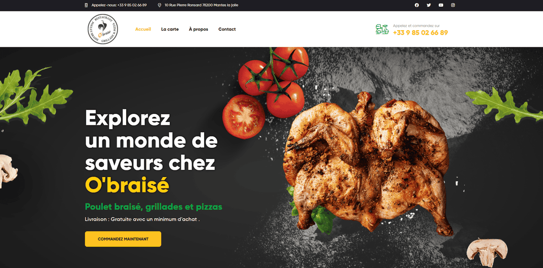Click the yellow O'braisé headline text
Image resolution: width=543 pixels, height=268 pixels.
tap(127, 185)
